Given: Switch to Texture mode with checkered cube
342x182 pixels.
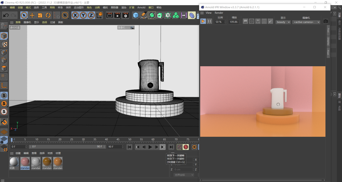Looking at the screenshot, I should [4, 44].
